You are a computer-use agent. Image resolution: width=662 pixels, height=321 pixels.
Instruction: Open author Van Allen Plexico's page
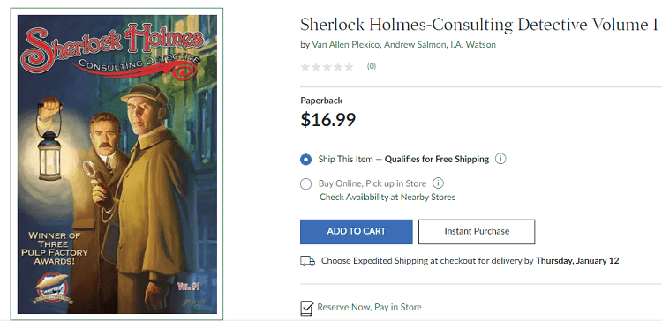point(346,45)
